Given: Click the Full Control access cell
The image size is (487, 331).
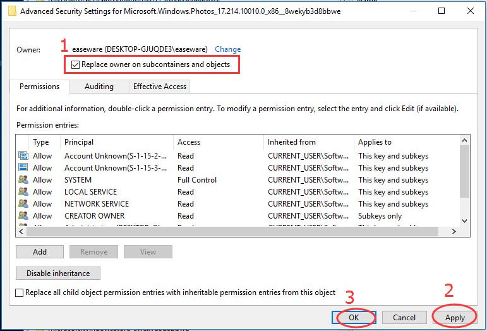Looking at the screenshot, I should point(197,180).
